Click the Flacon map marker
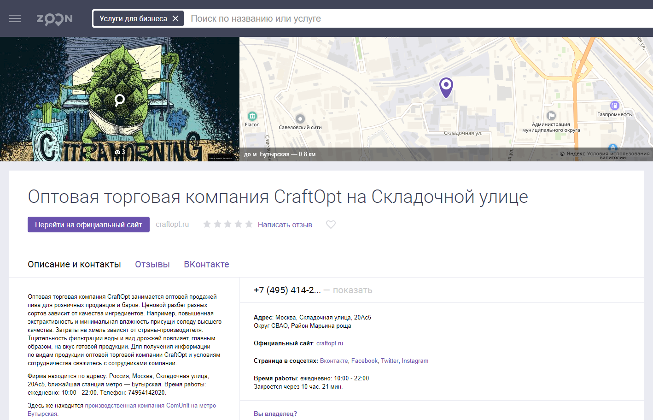This screenshot has width=653, height=420. pos(252,116)
